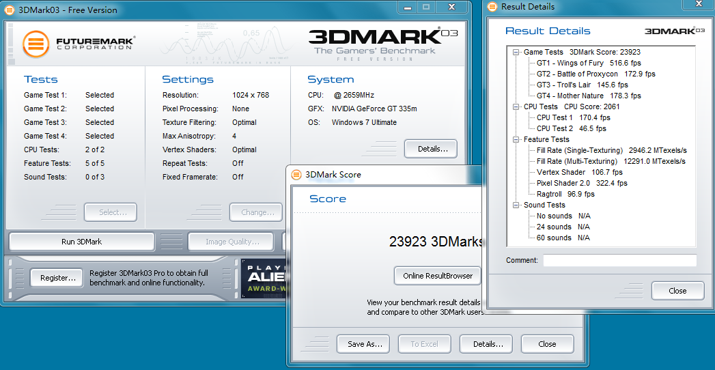
Task: Click the CPU @ 2659MHz value
Action: tap(354, 96)
